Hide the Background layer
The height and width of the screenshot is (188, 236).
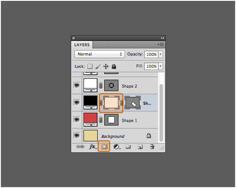point(77,136)
